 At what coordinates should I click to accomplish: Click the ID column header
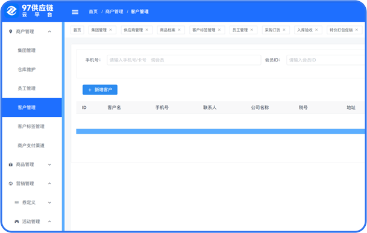pyautogui.click(x=84, y=108)
